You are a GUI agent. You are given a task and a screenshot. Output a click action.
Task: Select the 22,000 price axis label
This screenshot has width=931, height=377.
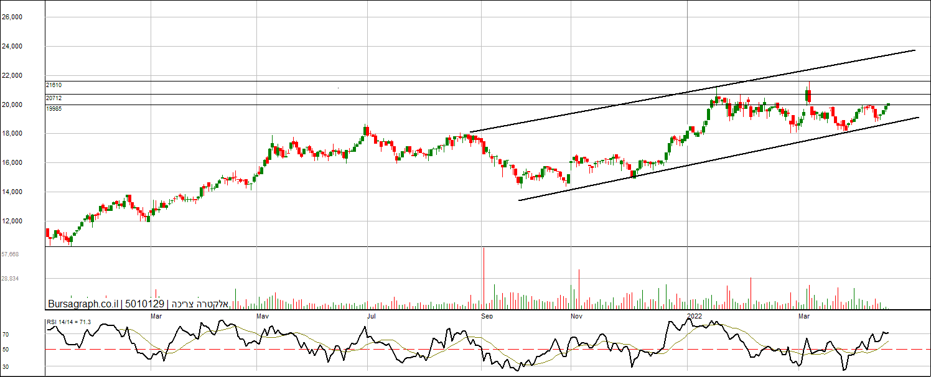point(12,75)
